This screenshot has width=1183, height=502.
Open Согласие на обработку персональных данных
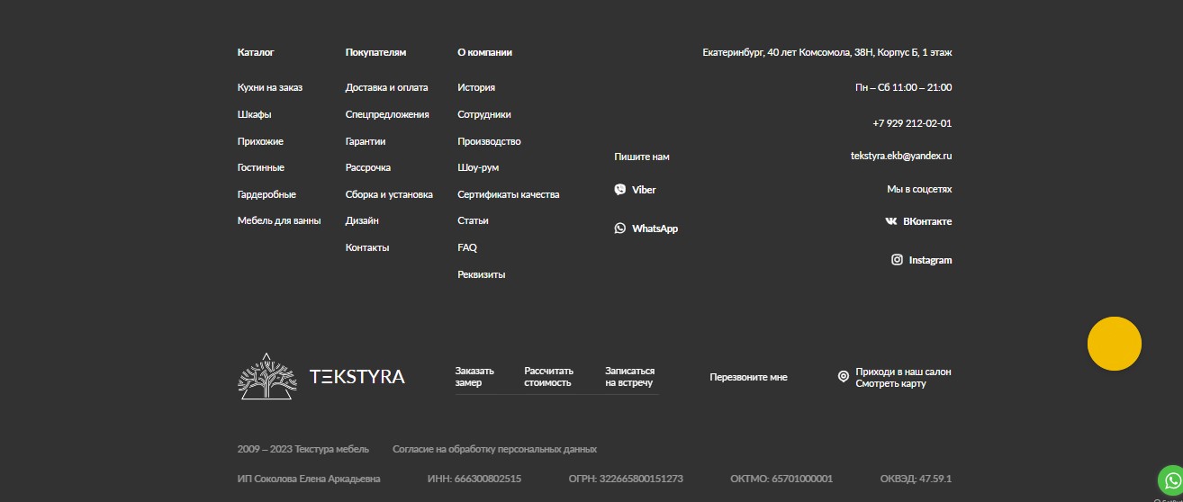[494, 449]
